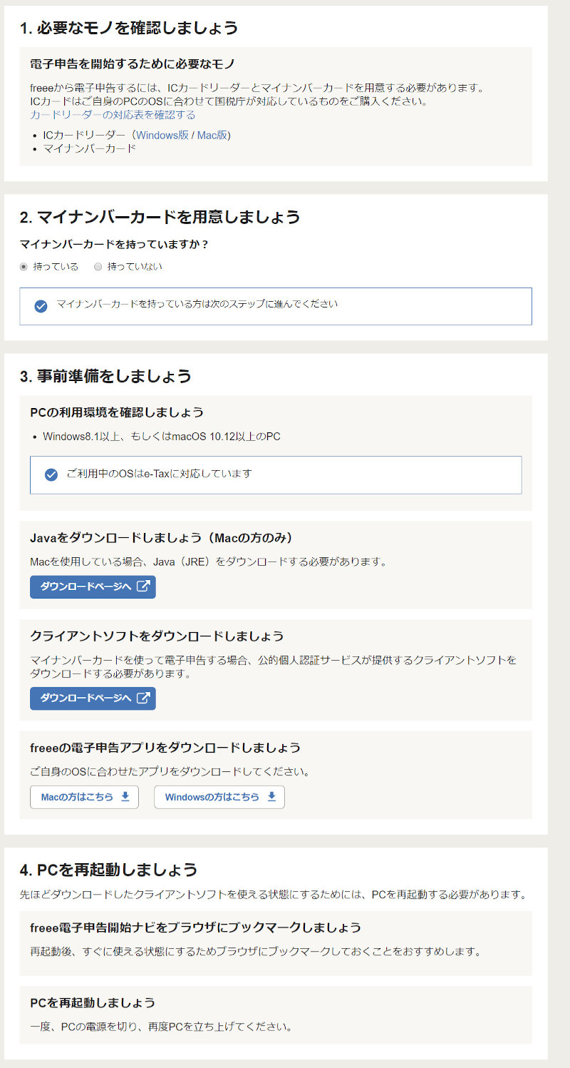This screenshot has height=1068, width=570.
Task: Click download arrow icon in Windowsの方はこちら
Action: (271, 797)
